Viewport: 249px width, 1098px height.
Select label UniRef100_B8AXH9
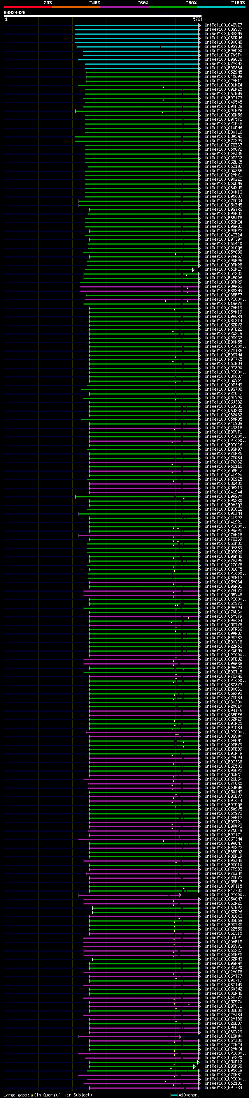tap(223, 291)
